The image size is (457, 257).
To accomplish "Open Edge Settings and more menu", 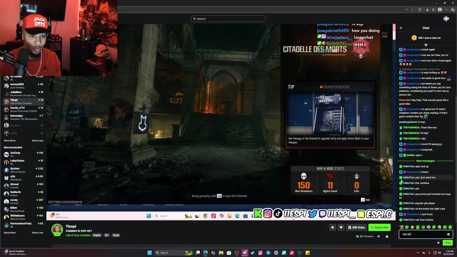I will (446, 10).
